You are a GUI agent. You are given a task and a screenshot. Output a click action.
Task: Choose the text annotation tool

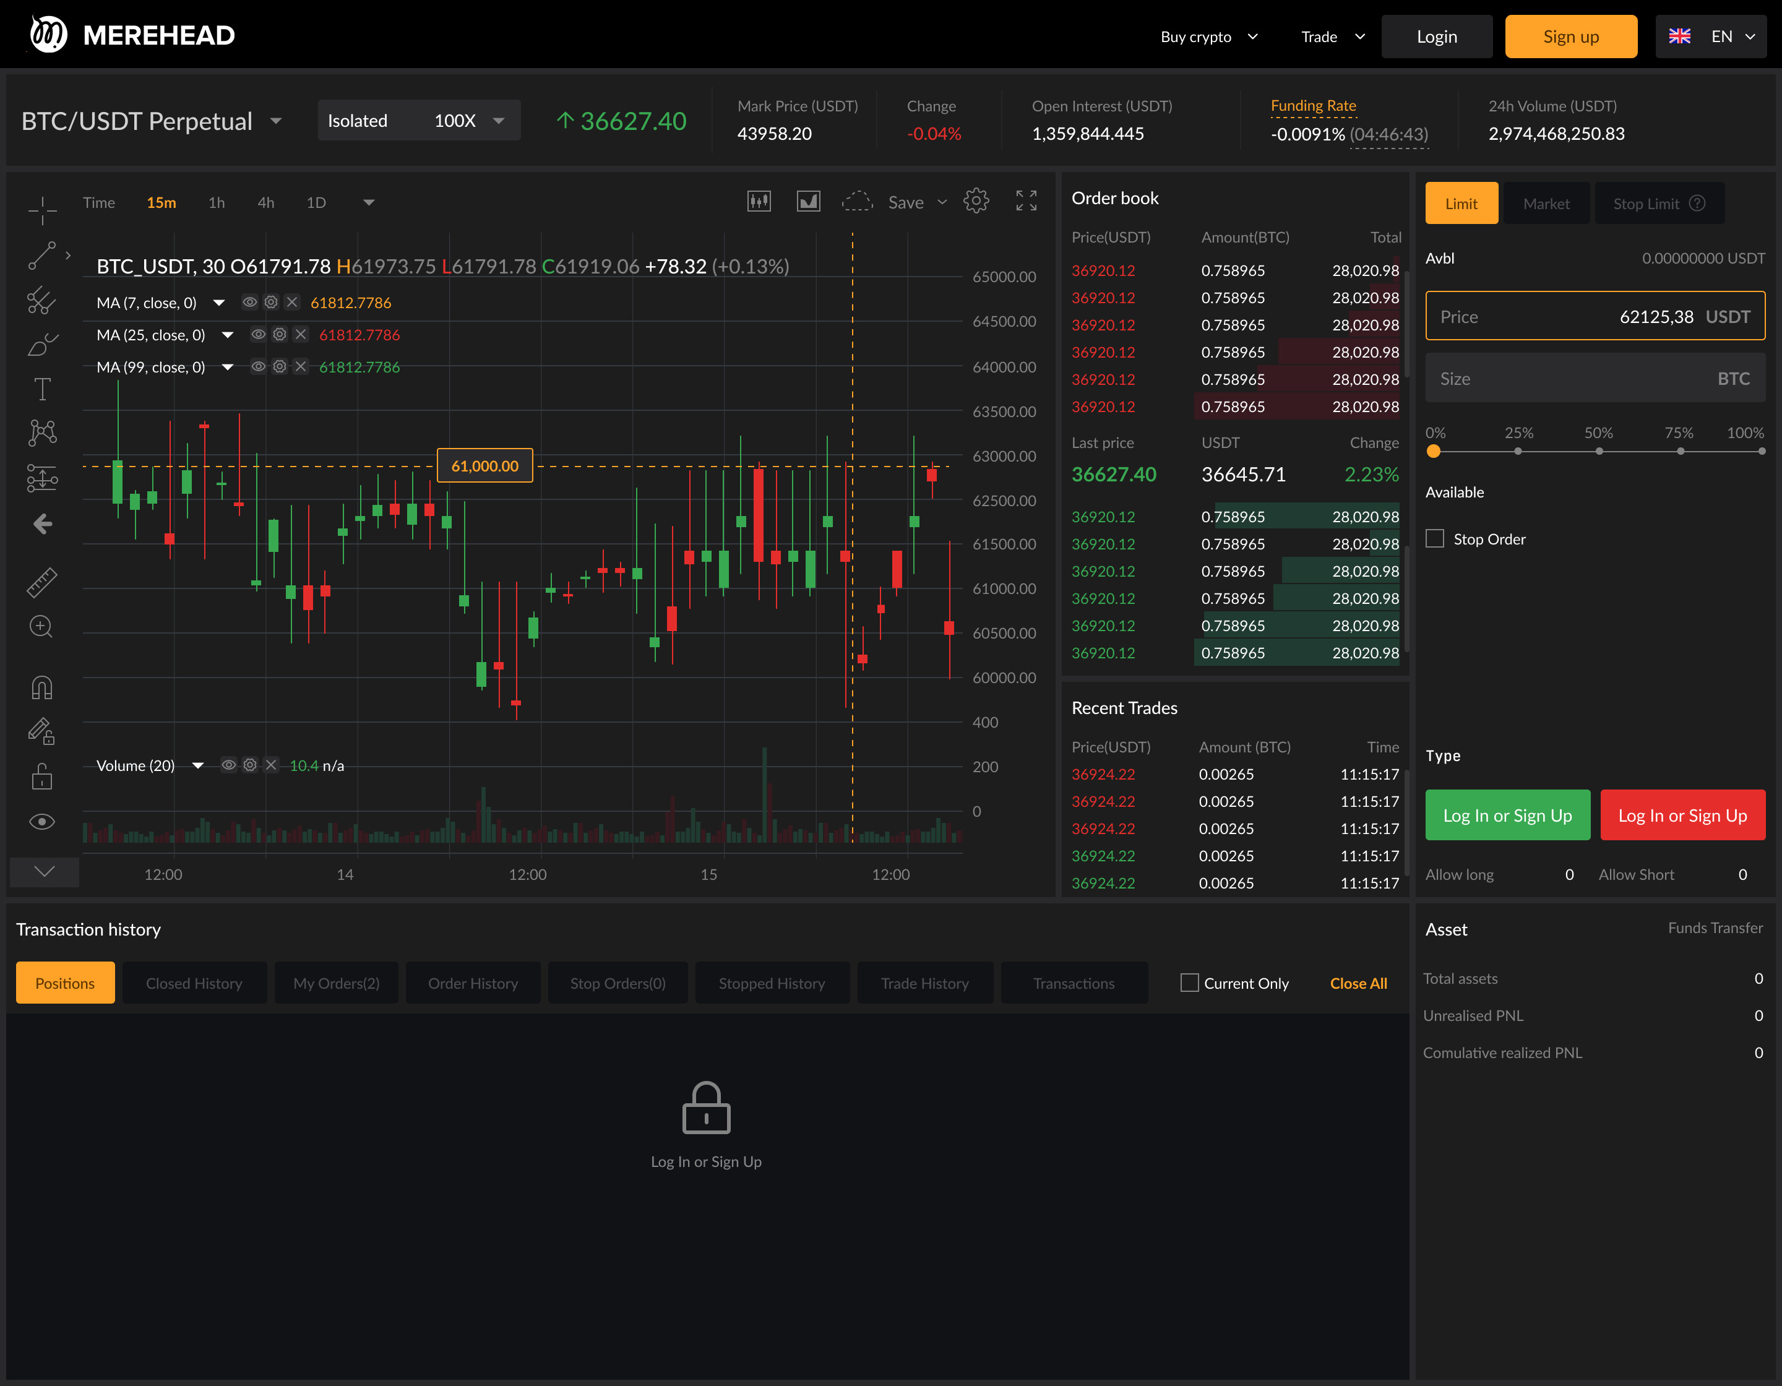(43, 389)
